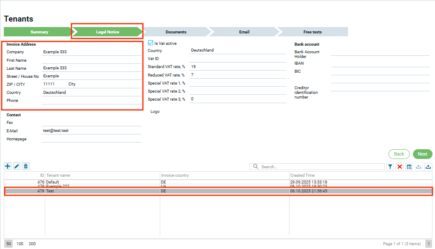This screenshot has height=249, width=435.
Task: Sort by the Tenant name column header
Action: coord(102,175)
